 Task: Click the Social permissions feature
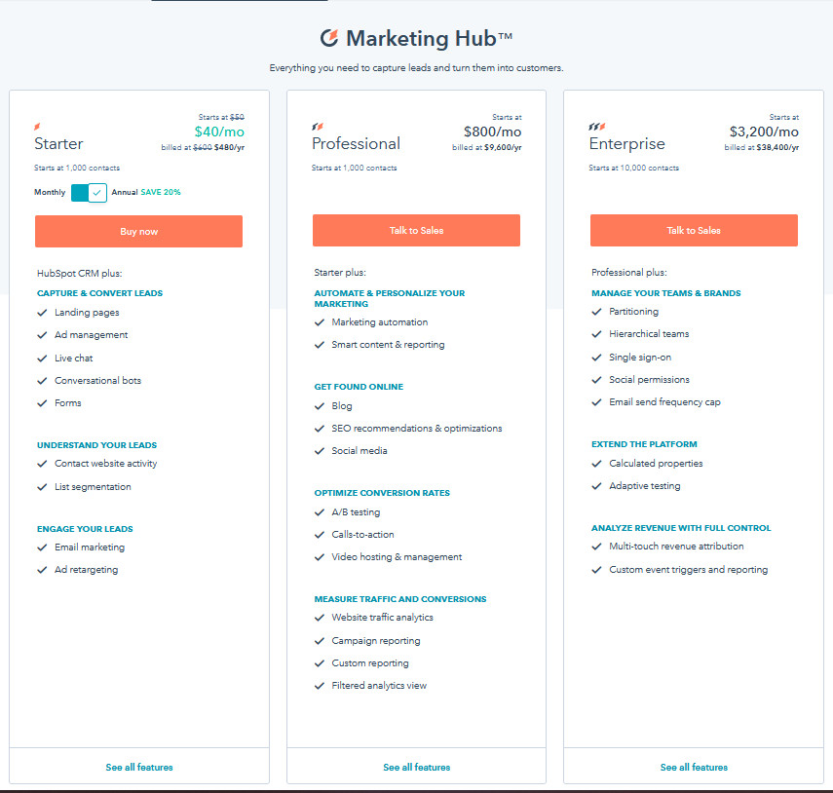[649, 379]
